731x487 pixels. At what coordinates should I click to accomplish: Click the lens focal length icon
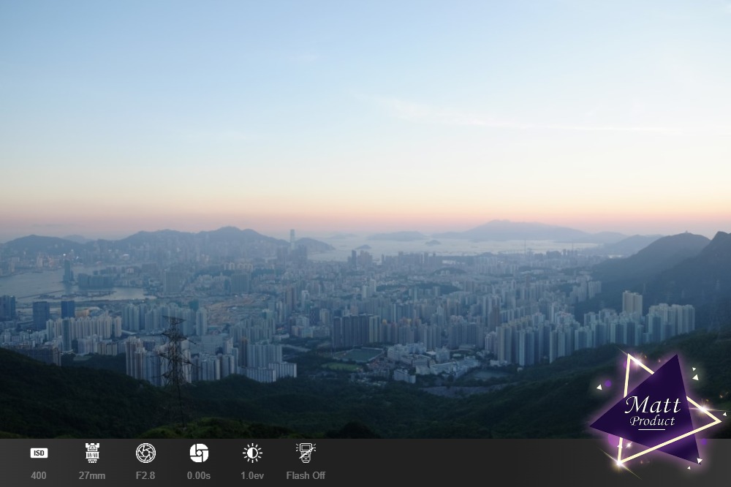click(x=92, y=453)
